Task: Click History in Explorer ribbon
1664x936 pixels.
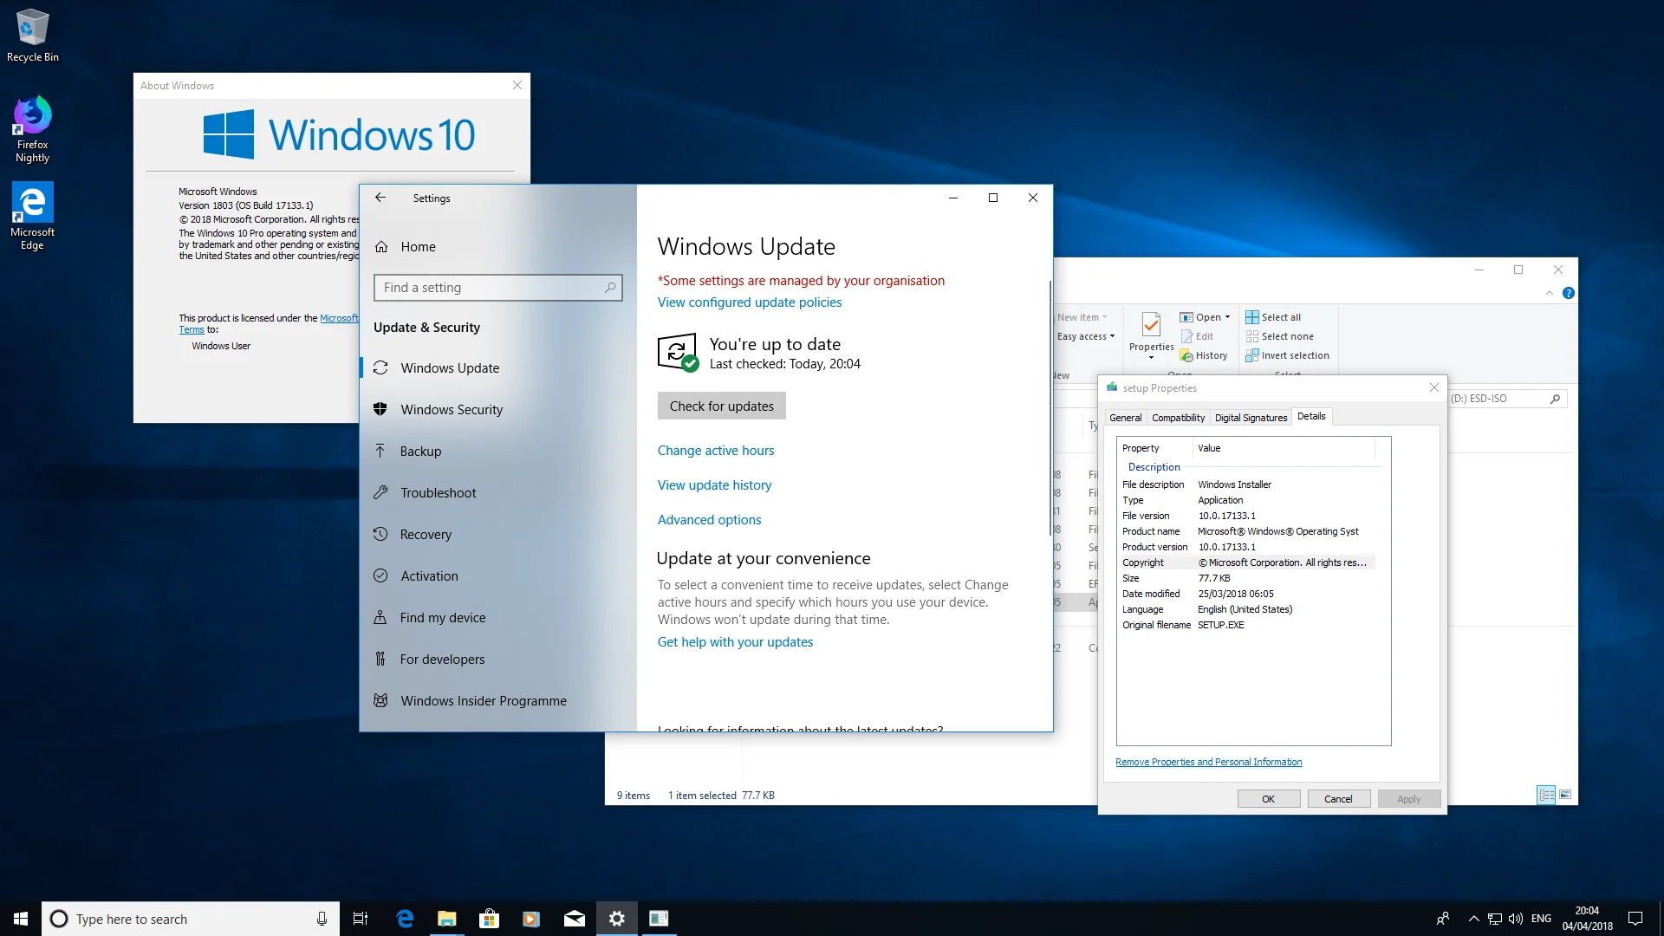Action: 1204,355
